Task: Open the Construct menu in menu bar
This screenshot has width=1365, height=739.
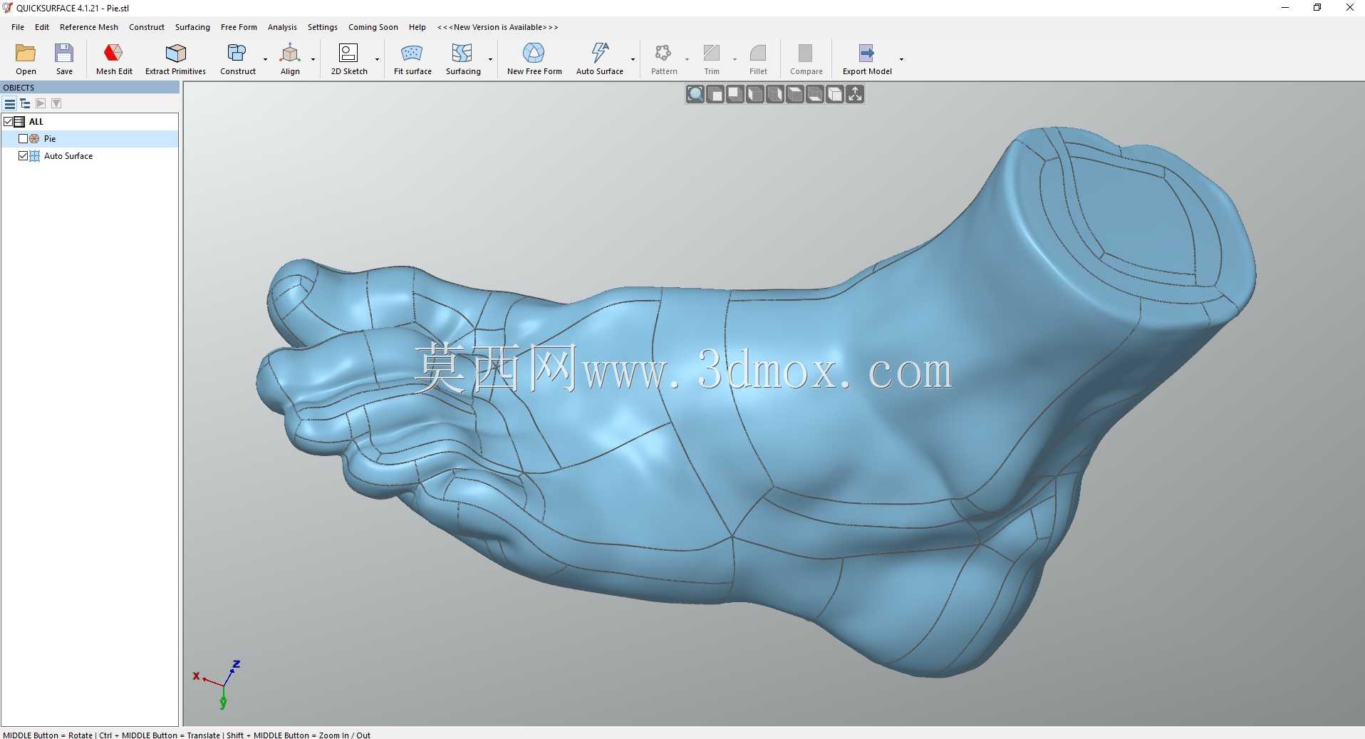Action: pyautogui.click(x=147, y=27)
